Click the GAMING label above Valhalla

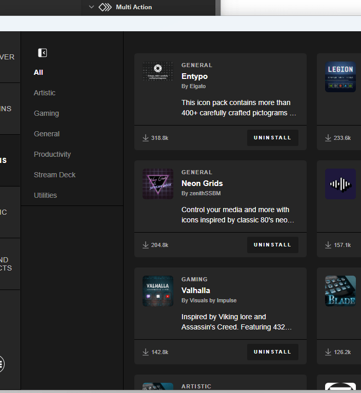coord(194,279)
